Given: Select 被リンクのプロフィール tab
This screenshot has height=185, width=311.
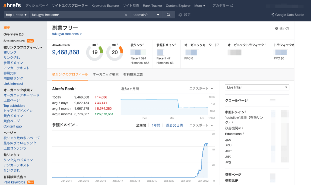Looking at the screenshot, I should 70,74.
